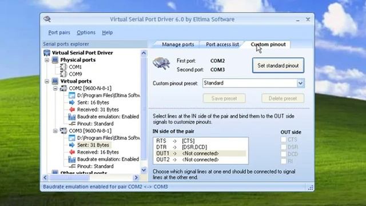Click the horizontal scroll right arrow
This screenshot has height=206, width=366.
coord(136,178)
